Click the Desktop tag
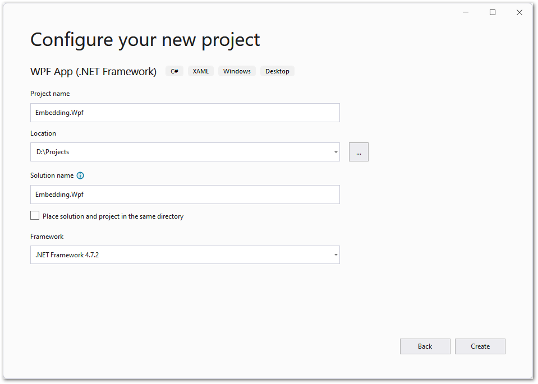Viewport: 538px width, 384px height. [277, 71]
